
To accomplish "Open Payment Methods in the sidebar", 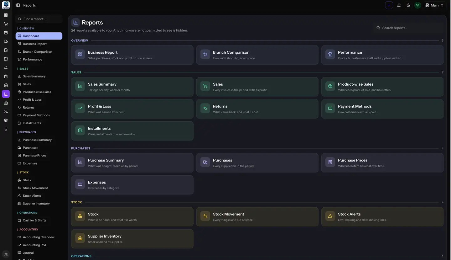I will point(39,115).
